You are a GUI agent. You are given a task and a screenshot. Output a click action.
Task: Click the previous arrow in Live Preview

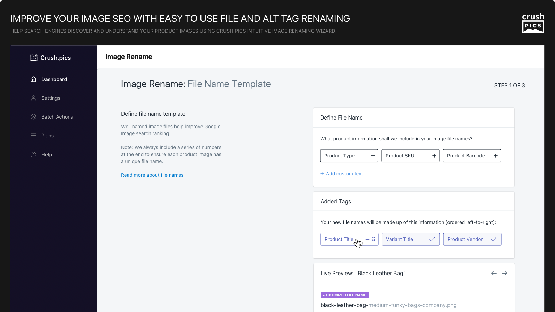coord(494,273)
